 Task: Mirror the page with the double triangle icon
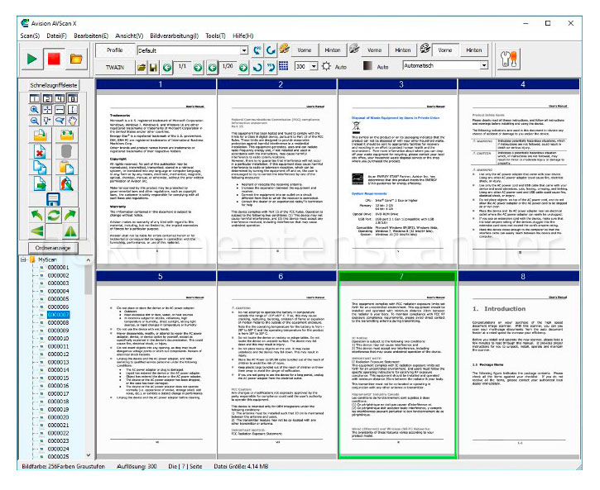(x=70, y=231)
